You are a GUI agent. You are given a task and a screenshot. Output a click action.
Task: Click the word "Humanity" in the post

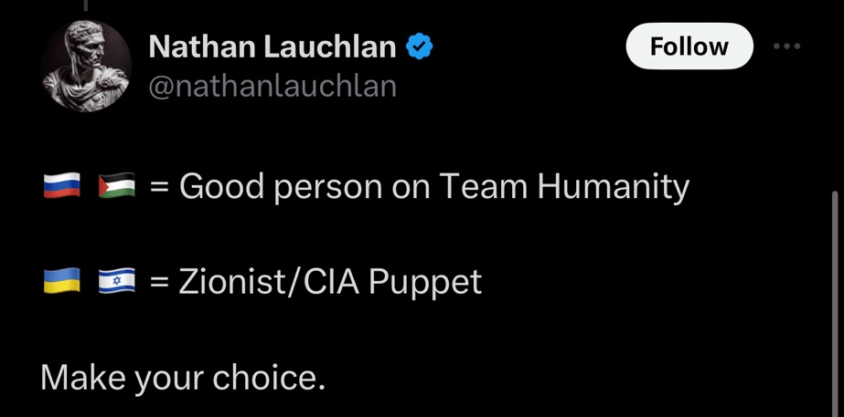613,186
